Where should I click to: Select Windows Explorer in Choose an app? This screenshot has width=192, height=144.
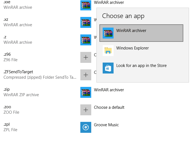tap(141, 51)
